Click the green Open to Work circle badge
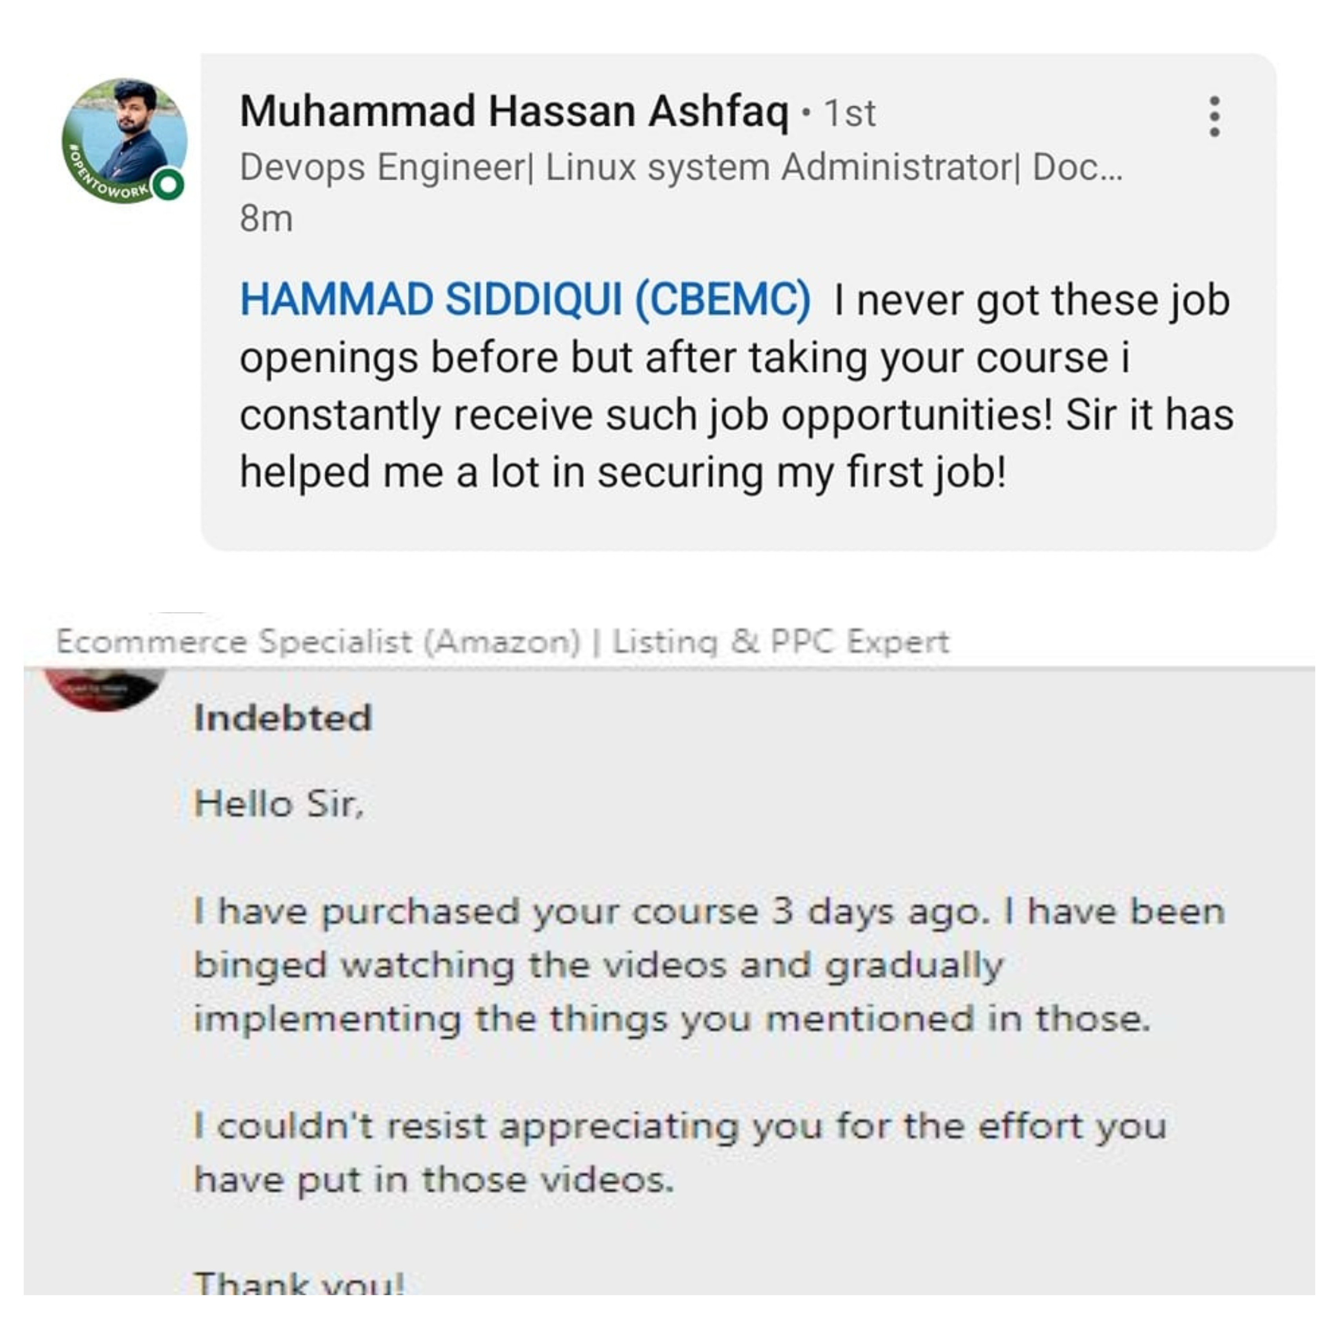The image size is (1331, 1331). 167,184
